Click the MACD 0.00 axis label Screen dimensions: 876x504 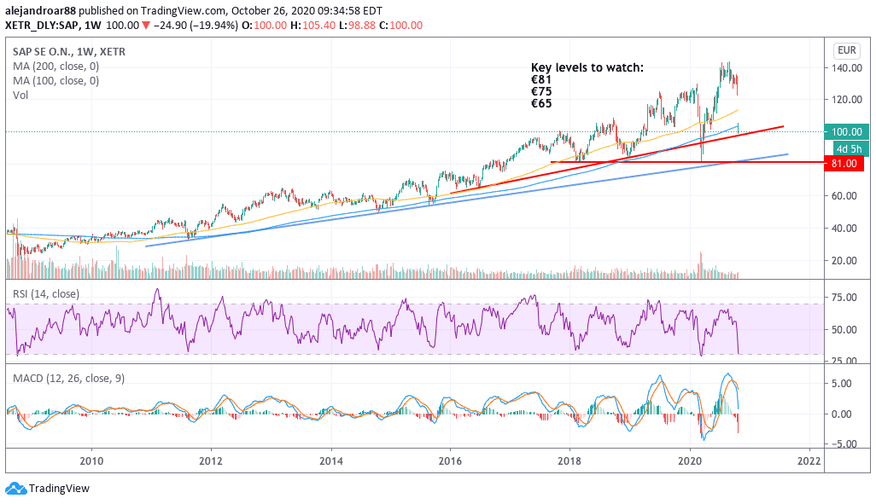pos(841,414)
